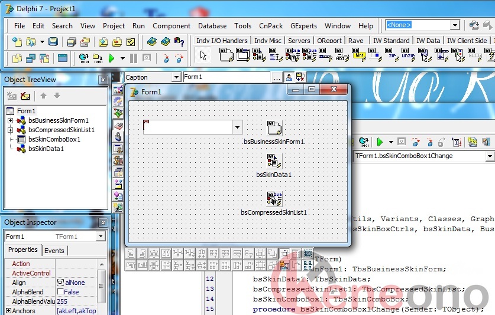Click the Trace Into icon

(x=166, y=58)
